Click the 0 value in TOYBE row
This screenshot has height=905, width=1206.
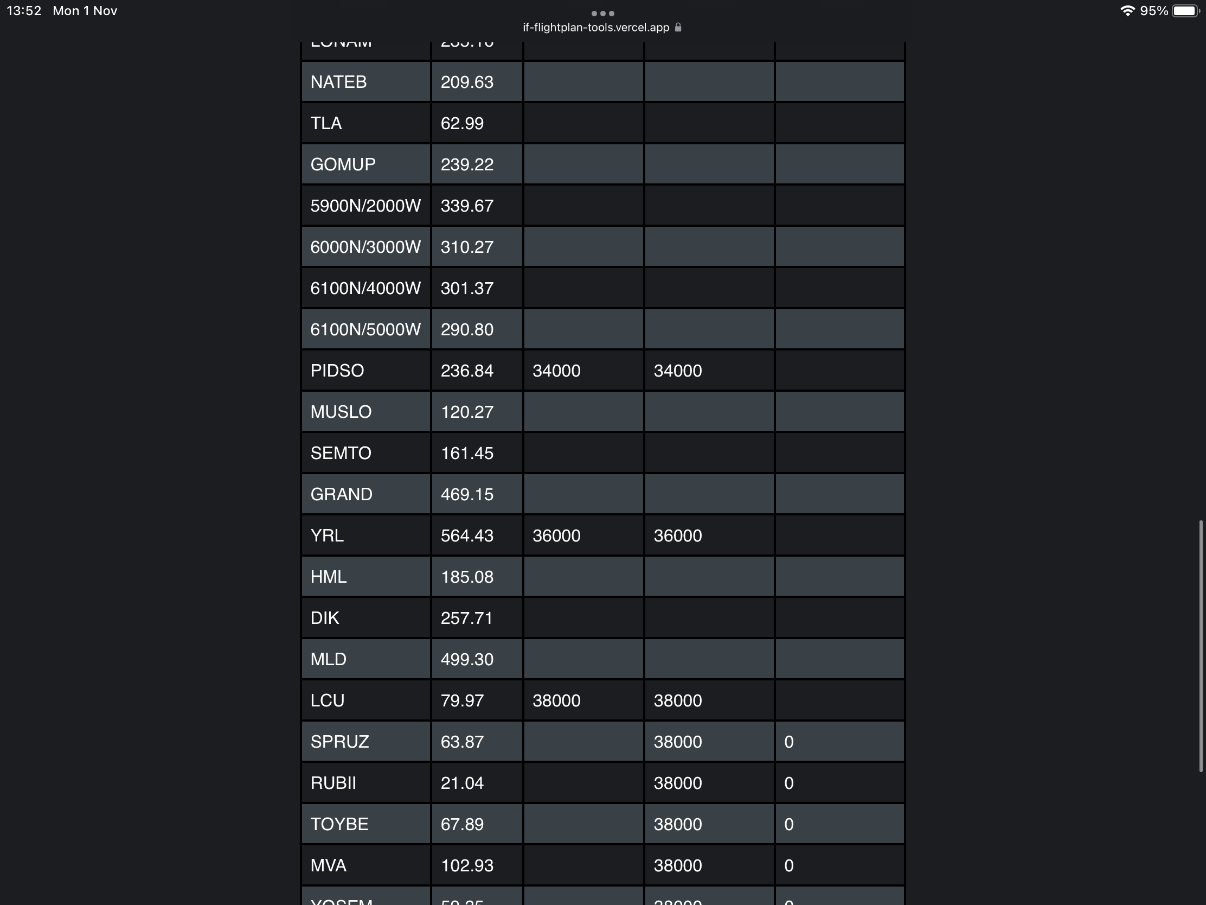pyautogui.click(x=788, y=824)
